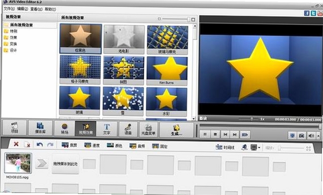Viewport: 323px width, 195px height.
Task: Select the 拼图 puzzle effect thumbnail
Action: tap(124, 70)
